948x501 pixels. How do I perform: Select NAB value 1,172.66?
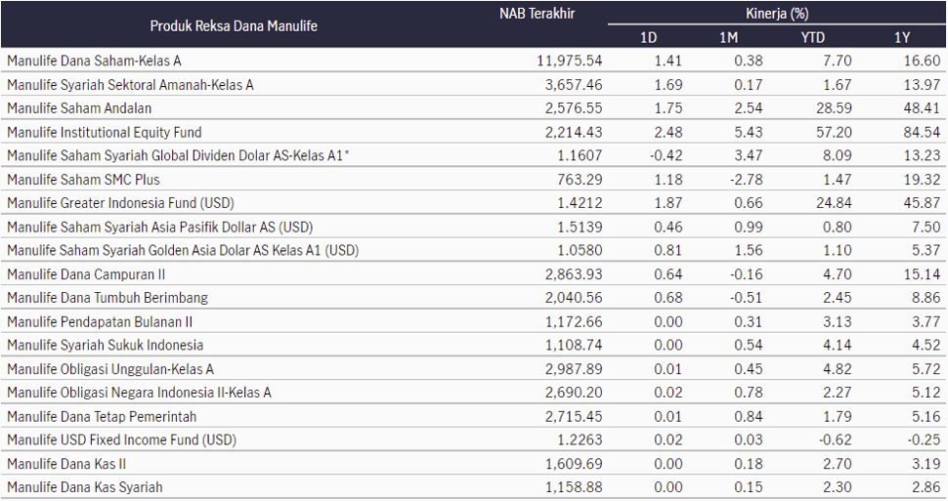coord(574,321)
